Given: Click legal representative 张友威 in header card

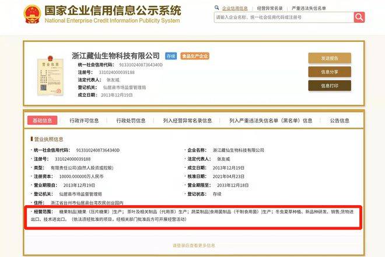Looking at the screenshot, I should click(113, 80).
